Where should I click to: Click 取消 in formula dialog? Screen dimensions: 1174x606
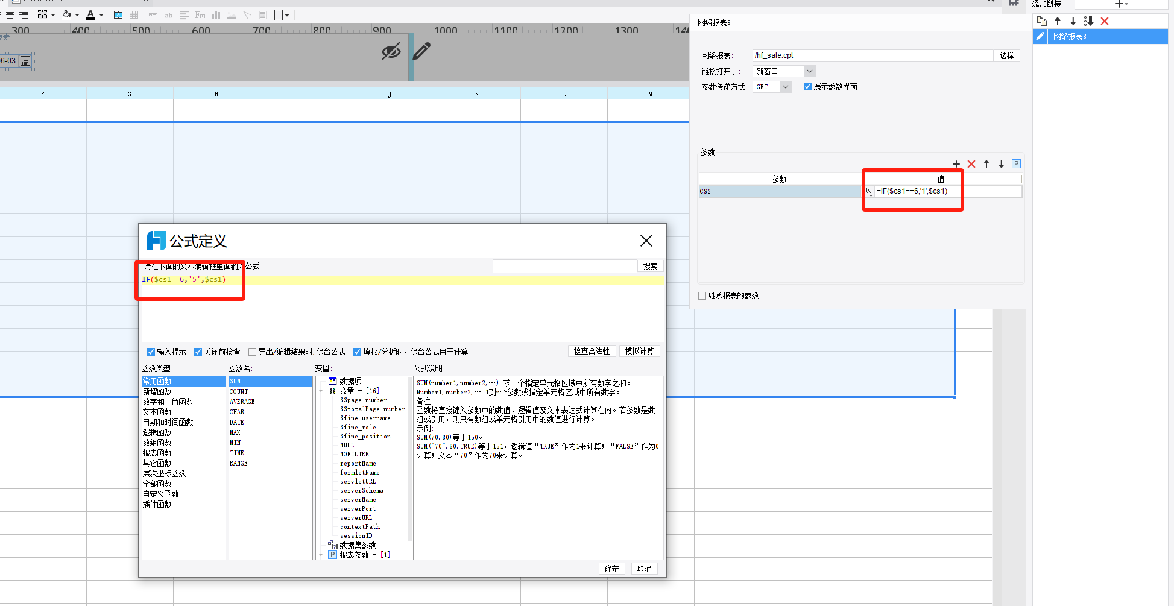pos(645,569)
